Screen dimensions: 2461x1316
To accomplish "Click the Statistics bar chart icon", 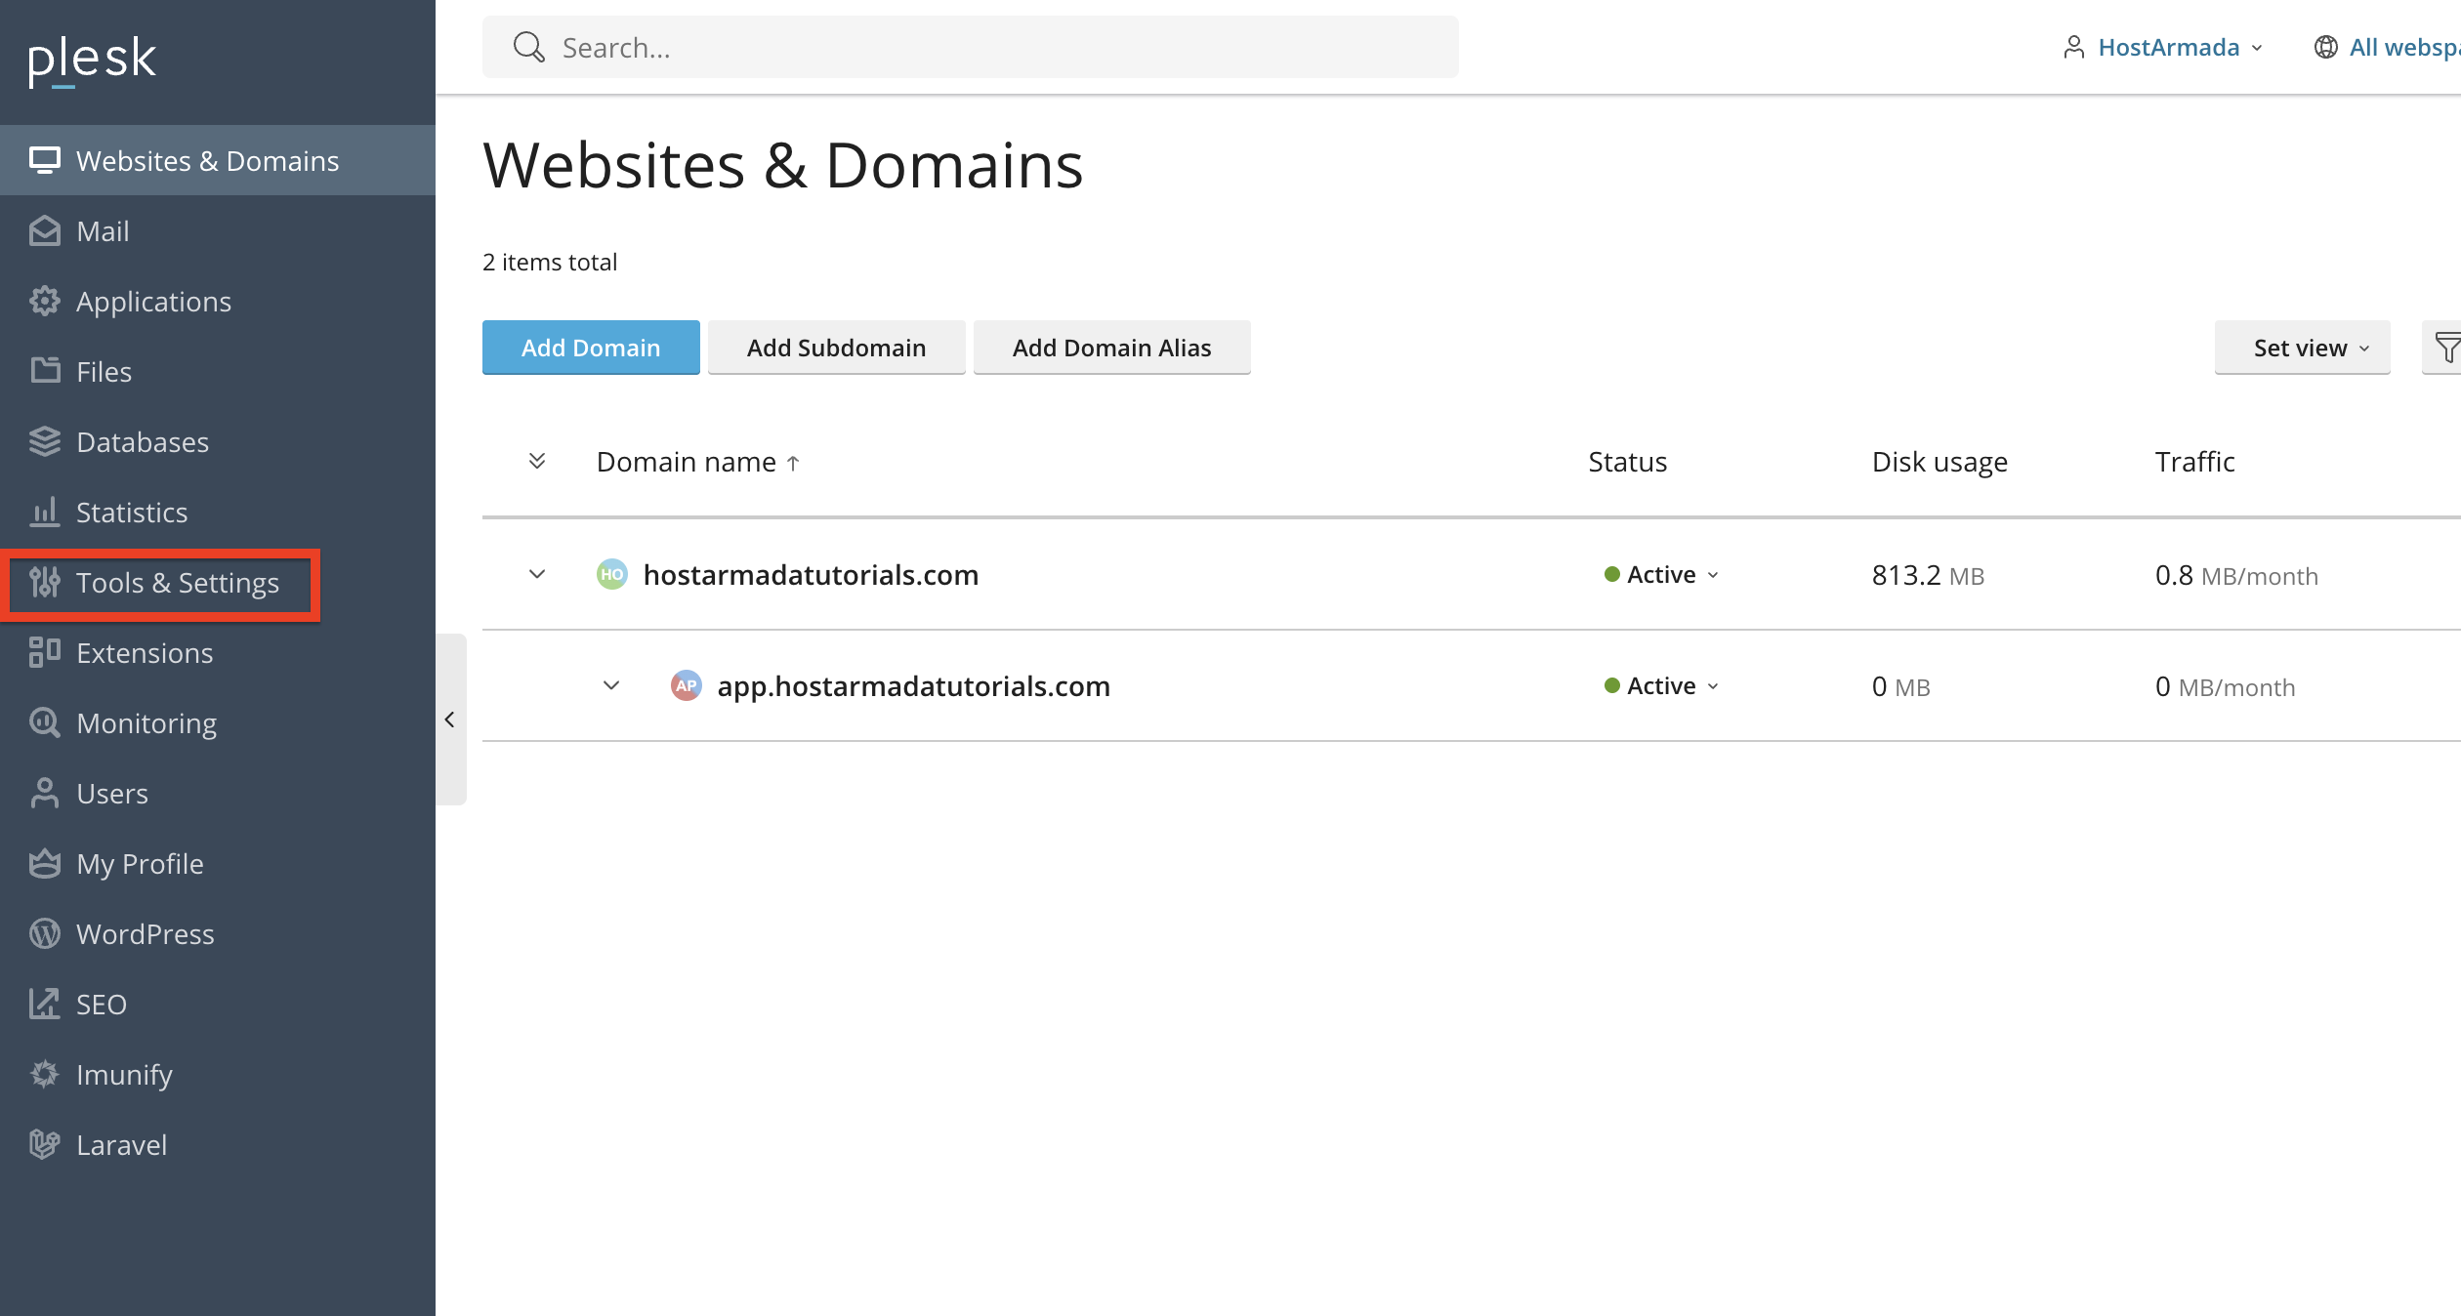I will (45, 512).
